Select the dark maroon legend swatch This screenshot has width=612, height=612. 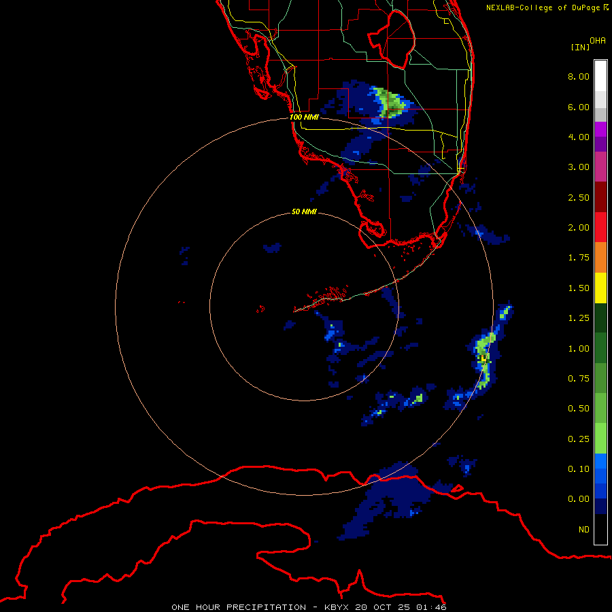[600, 197]
